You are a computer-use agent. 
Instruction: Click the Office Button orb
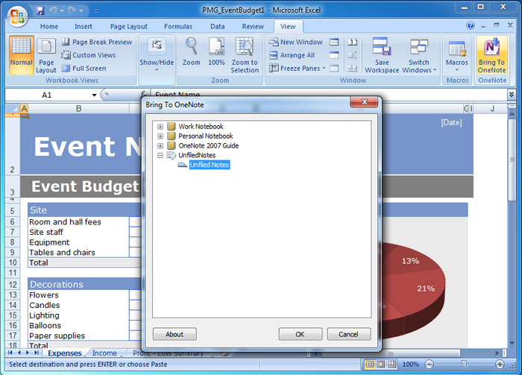pyautogui.click(x=17, y=16)
